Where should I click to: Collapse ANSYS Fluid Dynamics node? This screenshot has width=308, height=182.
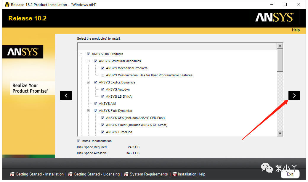point(88,111)
